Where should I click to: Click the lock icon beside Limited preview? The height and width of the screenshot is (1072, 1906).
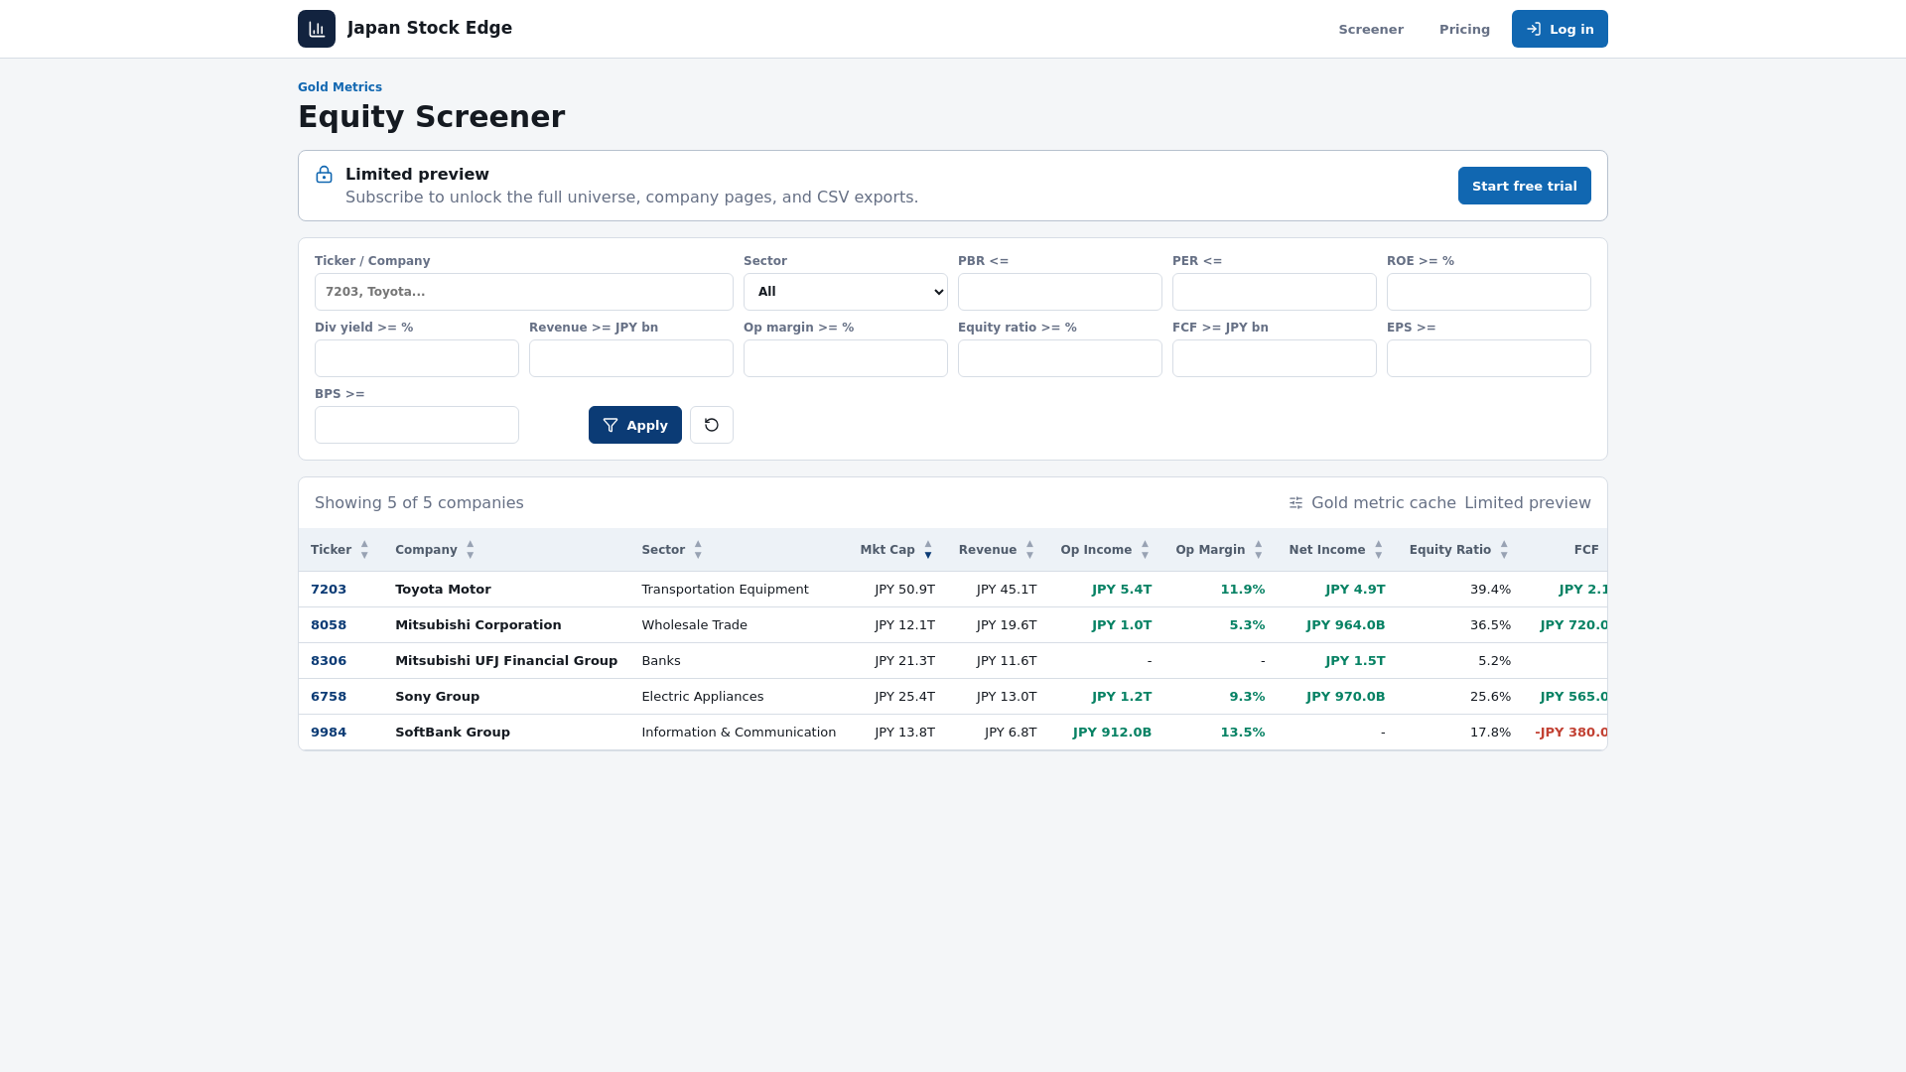[325, 175]
